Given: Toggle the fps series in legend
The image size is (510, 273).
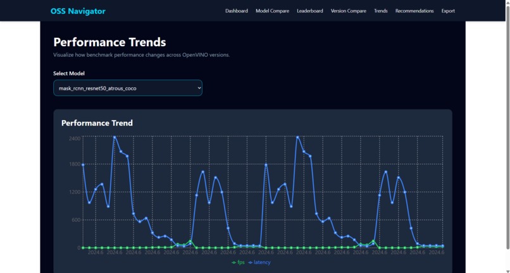Looking at the screenshot, I should [238, 262].
